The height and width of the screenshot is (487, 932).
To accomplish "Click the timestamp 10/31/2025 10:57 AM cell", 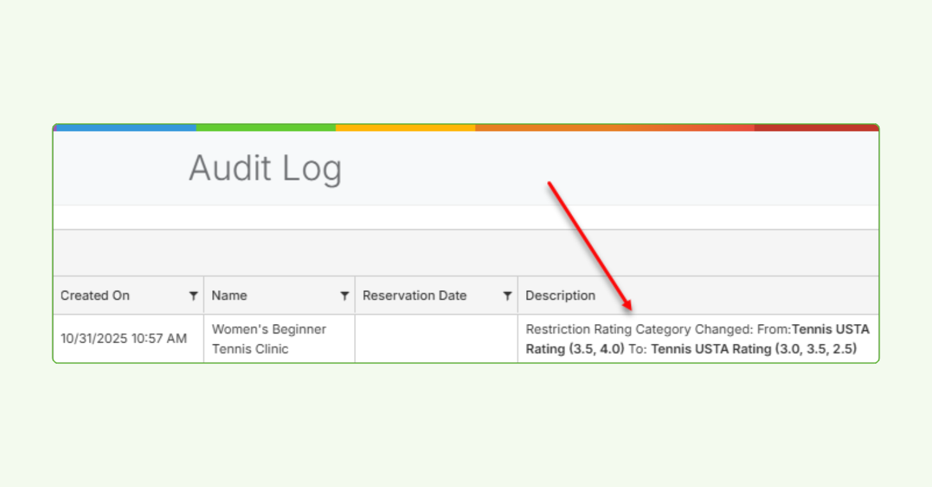I will tap(125, 339).
